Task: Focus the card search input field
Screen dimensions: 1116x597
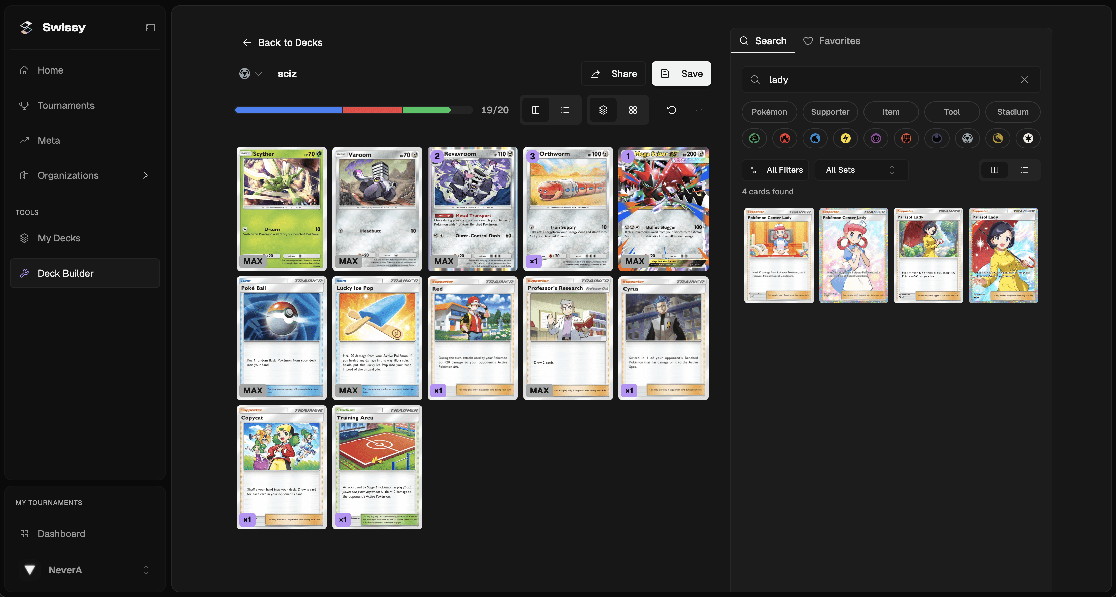Action: click(891, 80)
